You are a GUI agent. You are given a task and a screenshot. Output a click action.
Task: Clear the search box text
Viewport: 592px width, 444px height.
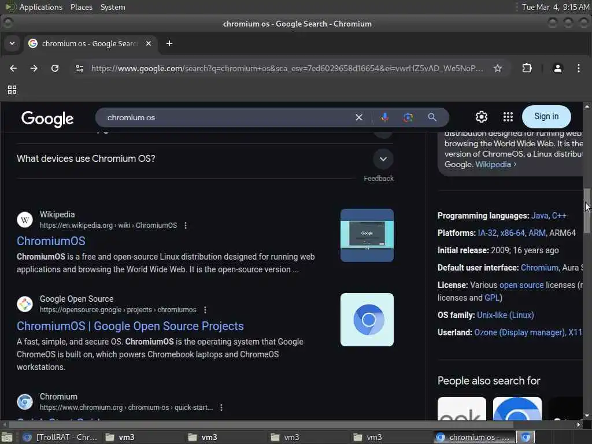tap(359, 117)
